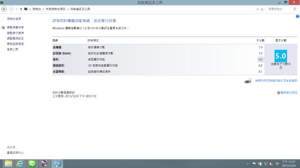Select the 8.1 primary hard disk subscore
Screen dimensions: 300x168
(261, 72)
